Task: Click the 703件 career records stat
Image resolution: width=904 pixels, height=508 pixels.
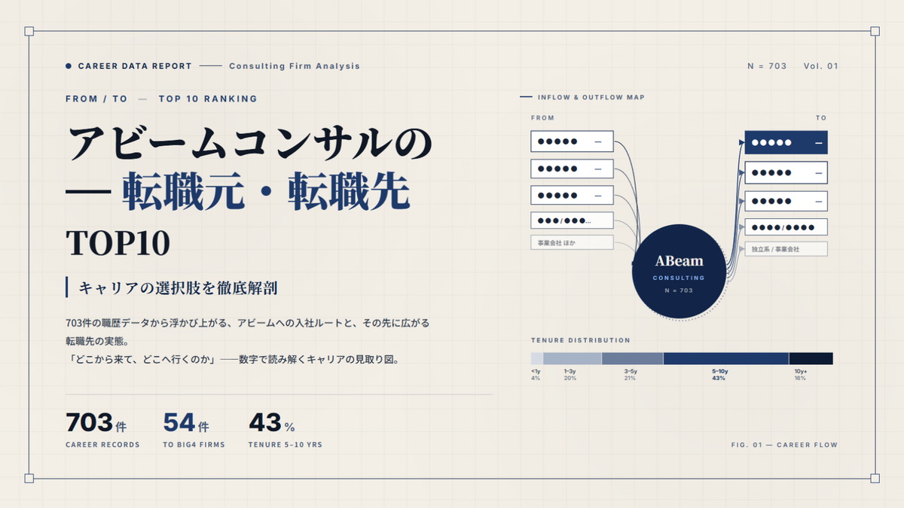Action: (102, 430)
